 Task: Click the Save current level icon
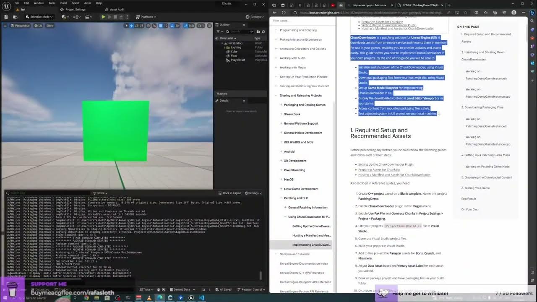click(x=6, y=17)
